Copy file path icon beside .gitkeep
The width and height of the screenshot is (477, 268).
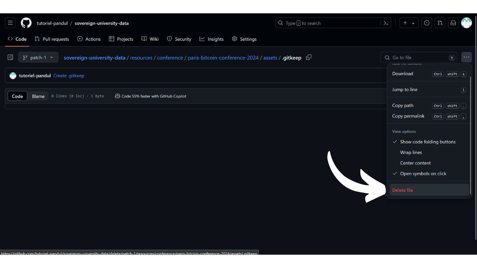pos(309,57)
